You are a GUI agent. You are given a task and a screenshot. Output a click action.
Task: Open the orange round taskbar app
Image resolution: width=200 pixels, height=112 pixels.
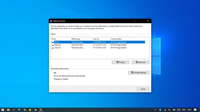30,110
